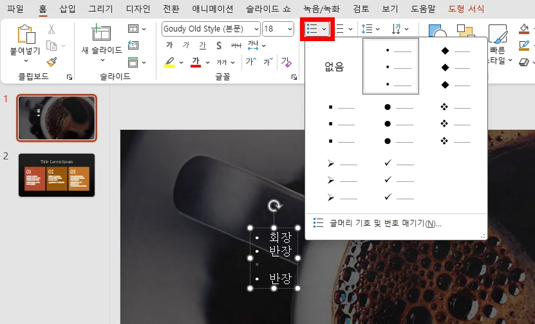Select the Format Painter brush
This screenshot has height=324, width=535.
[52, 62]
